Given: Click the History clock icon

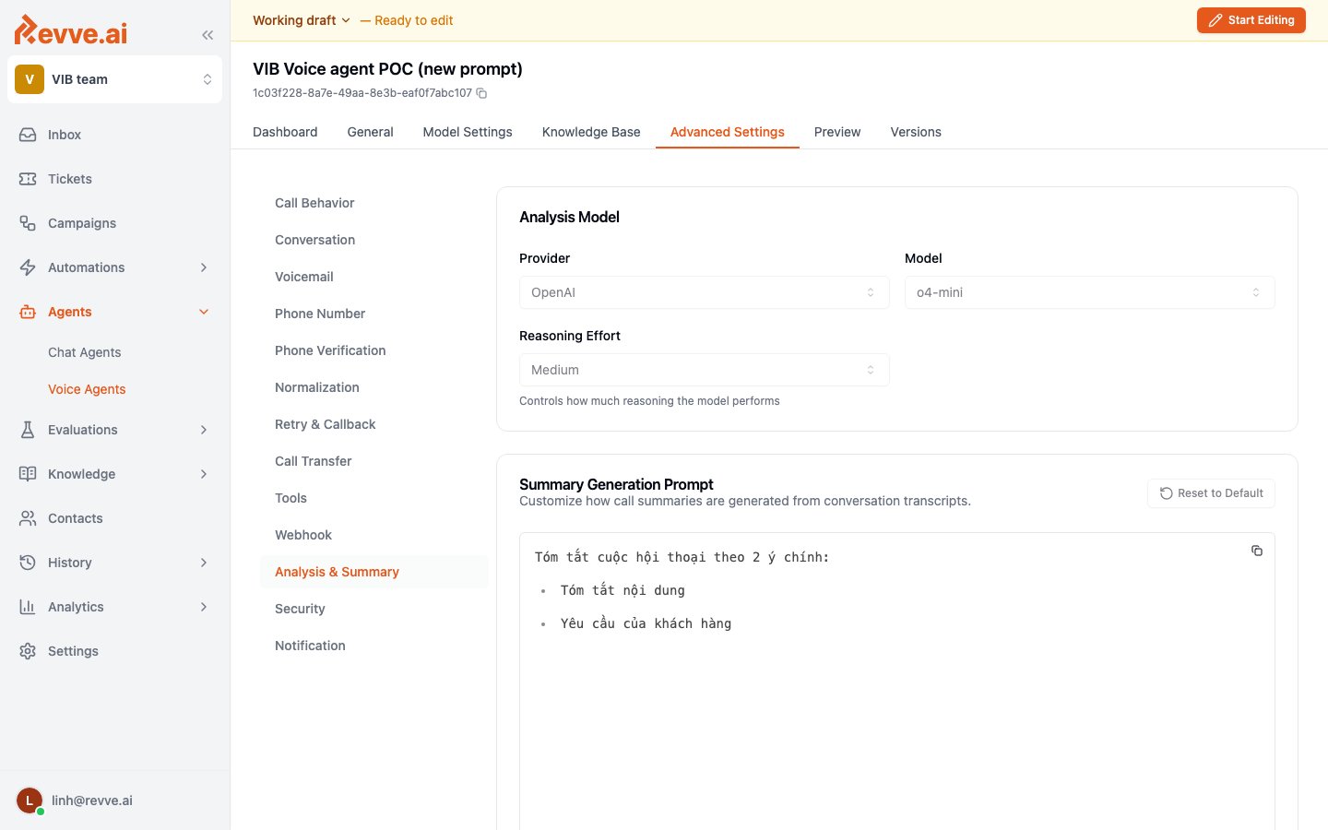Looking at the screenshot, I should pos(28,563).
